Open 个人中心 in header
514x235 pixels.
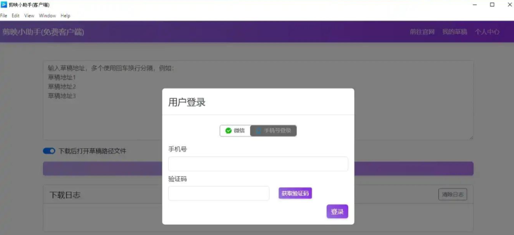point(487,32)
